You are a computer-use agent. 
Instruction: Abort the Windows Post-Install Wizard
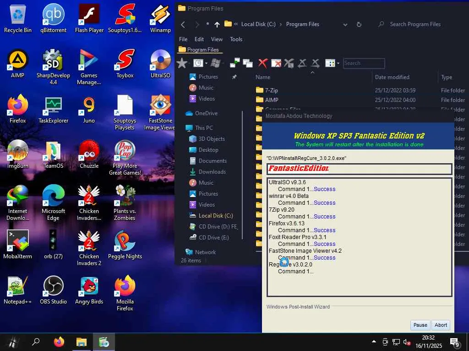click(441, 325)
